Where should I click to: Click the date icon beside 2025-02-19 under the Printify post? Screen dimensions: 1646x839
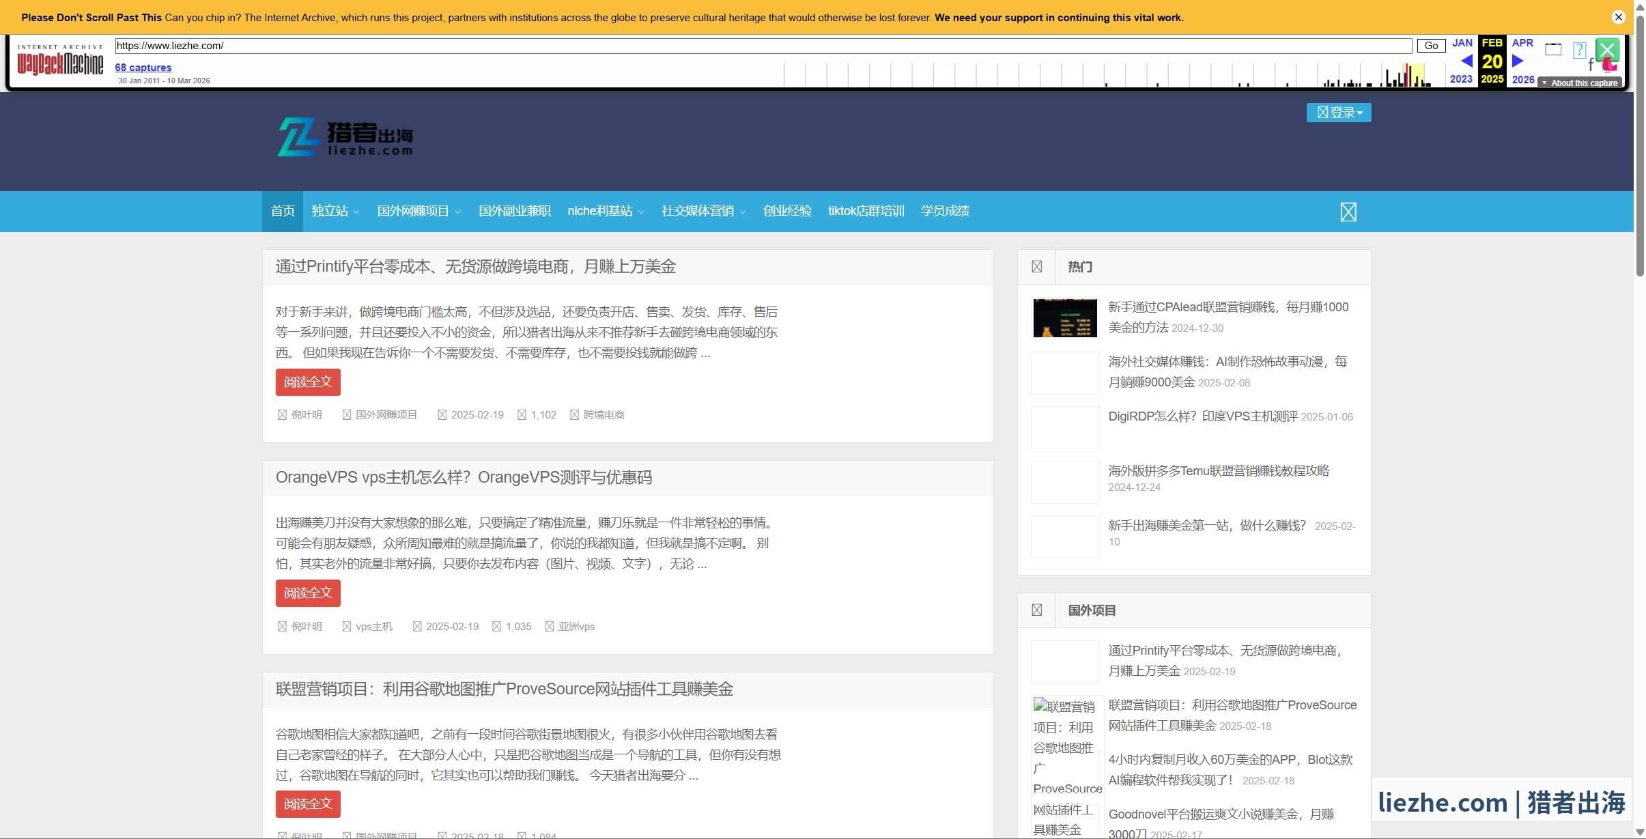point(442,415)
